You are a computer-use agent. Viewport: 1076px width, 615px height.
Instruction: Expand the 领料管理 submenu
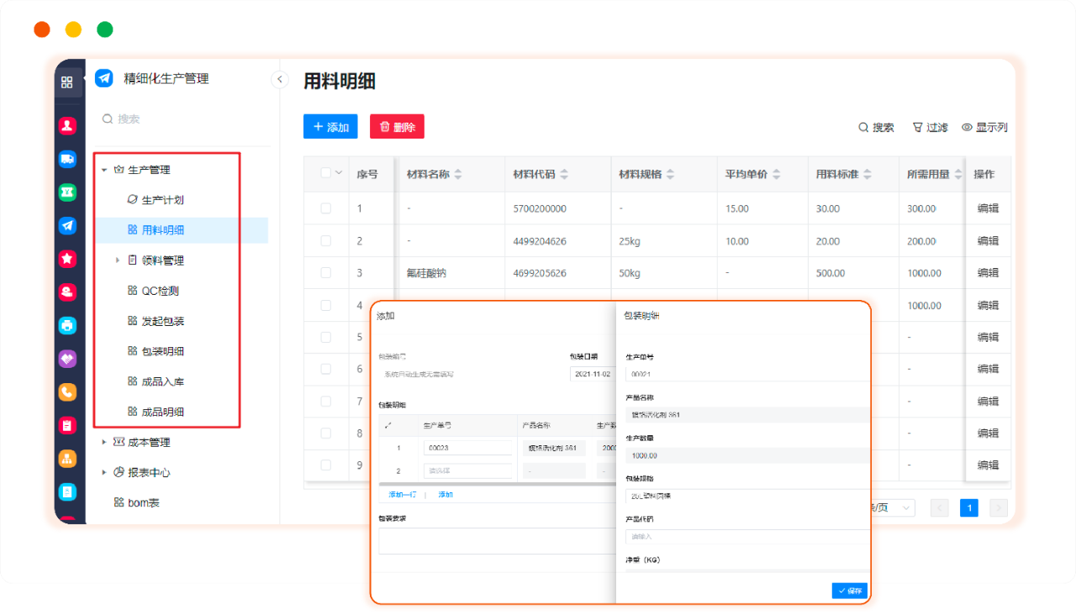tap(119, 260)
